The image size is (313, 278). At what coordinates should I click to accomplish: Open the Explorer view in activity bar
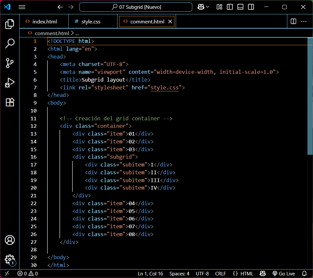point(9,24)
